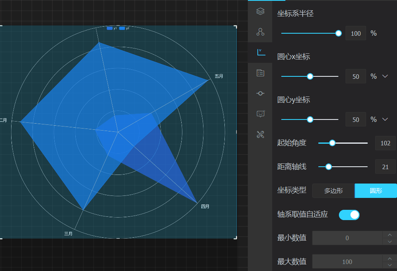This screenshot has height=271, width=397.
Task: Click the 二月 axis label on chart
Action: 3,120
